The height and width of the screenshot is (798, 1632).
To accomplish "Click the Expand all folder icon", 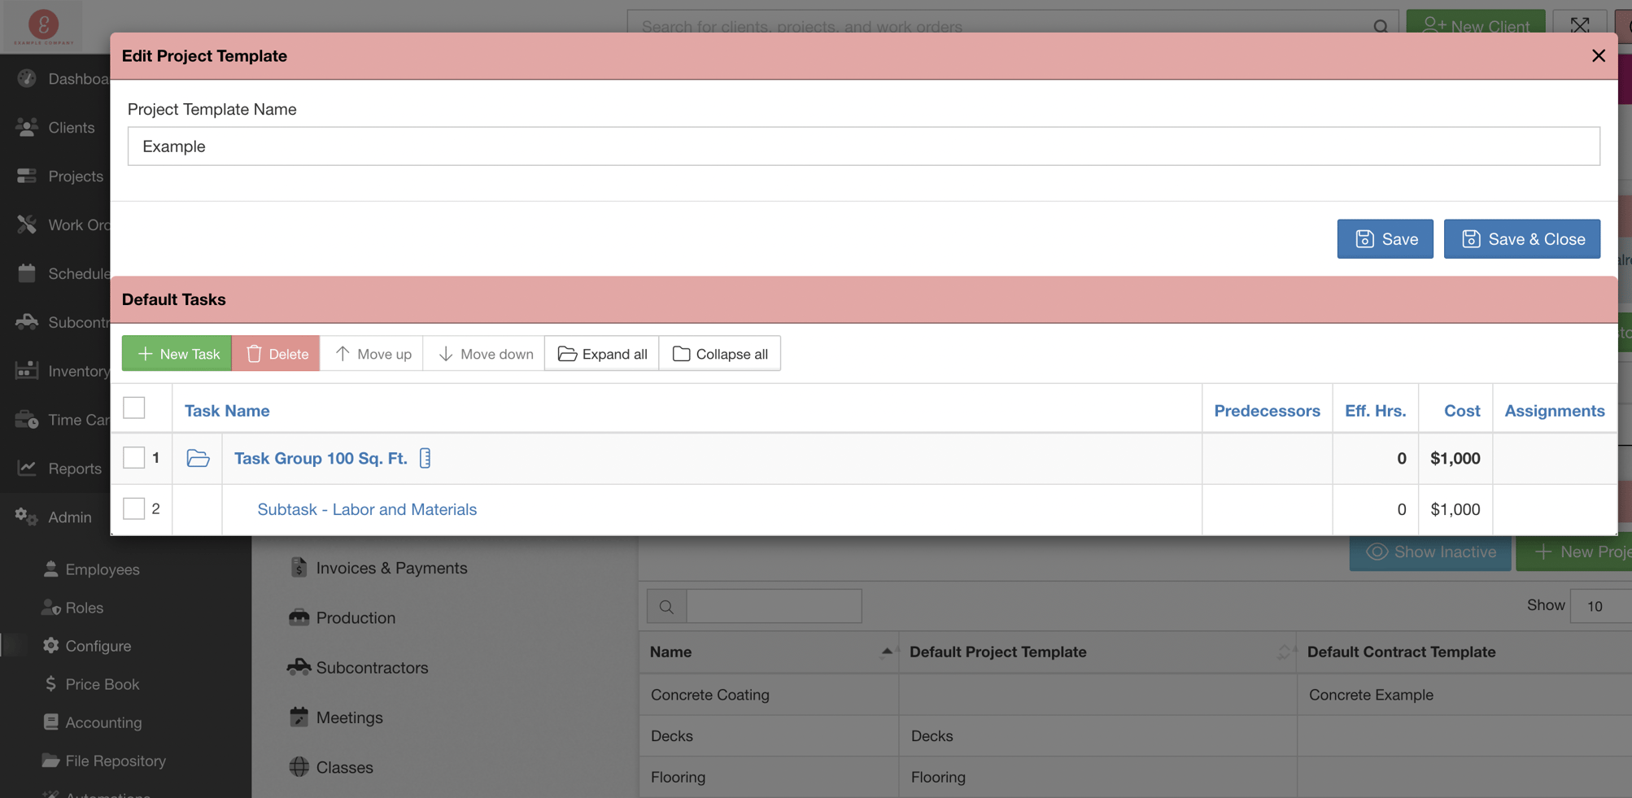I will (x=567, y=353).
